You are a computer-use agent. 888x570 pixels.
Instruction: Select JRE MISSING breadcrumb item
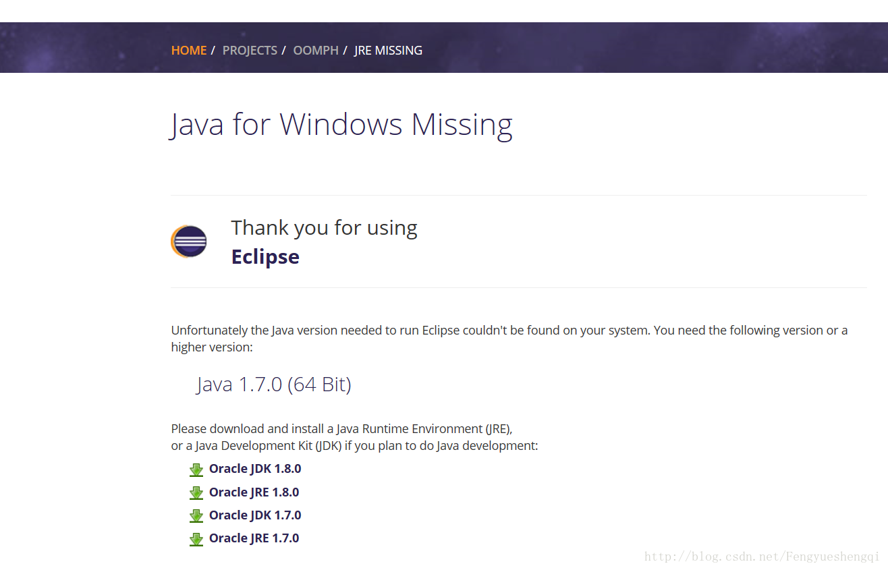(x=388, y=51)
